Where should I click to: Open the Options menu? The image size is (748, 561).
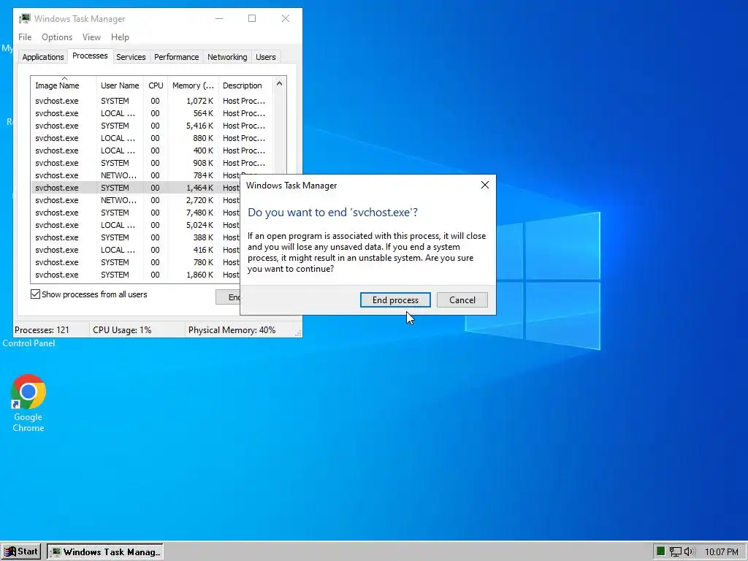pyautogui.click(x=57, y=37)
